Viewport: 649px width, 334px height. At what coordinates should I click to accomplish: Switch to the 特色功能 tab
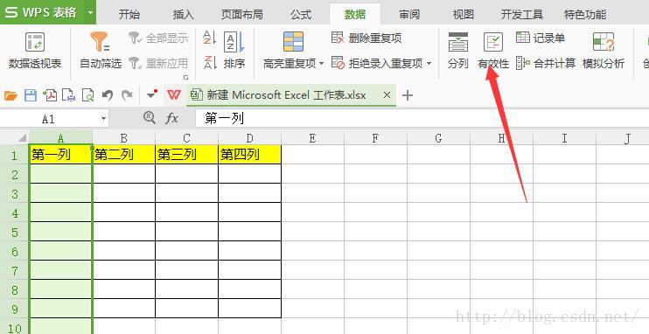point(585,15)
